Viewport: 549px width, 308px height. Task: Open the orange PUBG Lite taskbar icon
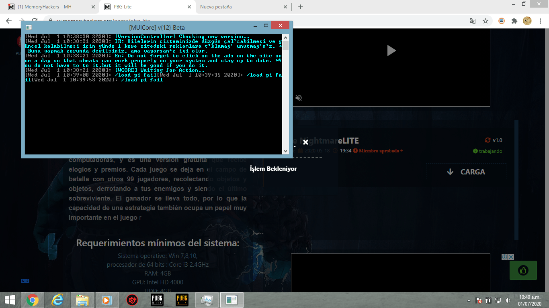point(182,300)
